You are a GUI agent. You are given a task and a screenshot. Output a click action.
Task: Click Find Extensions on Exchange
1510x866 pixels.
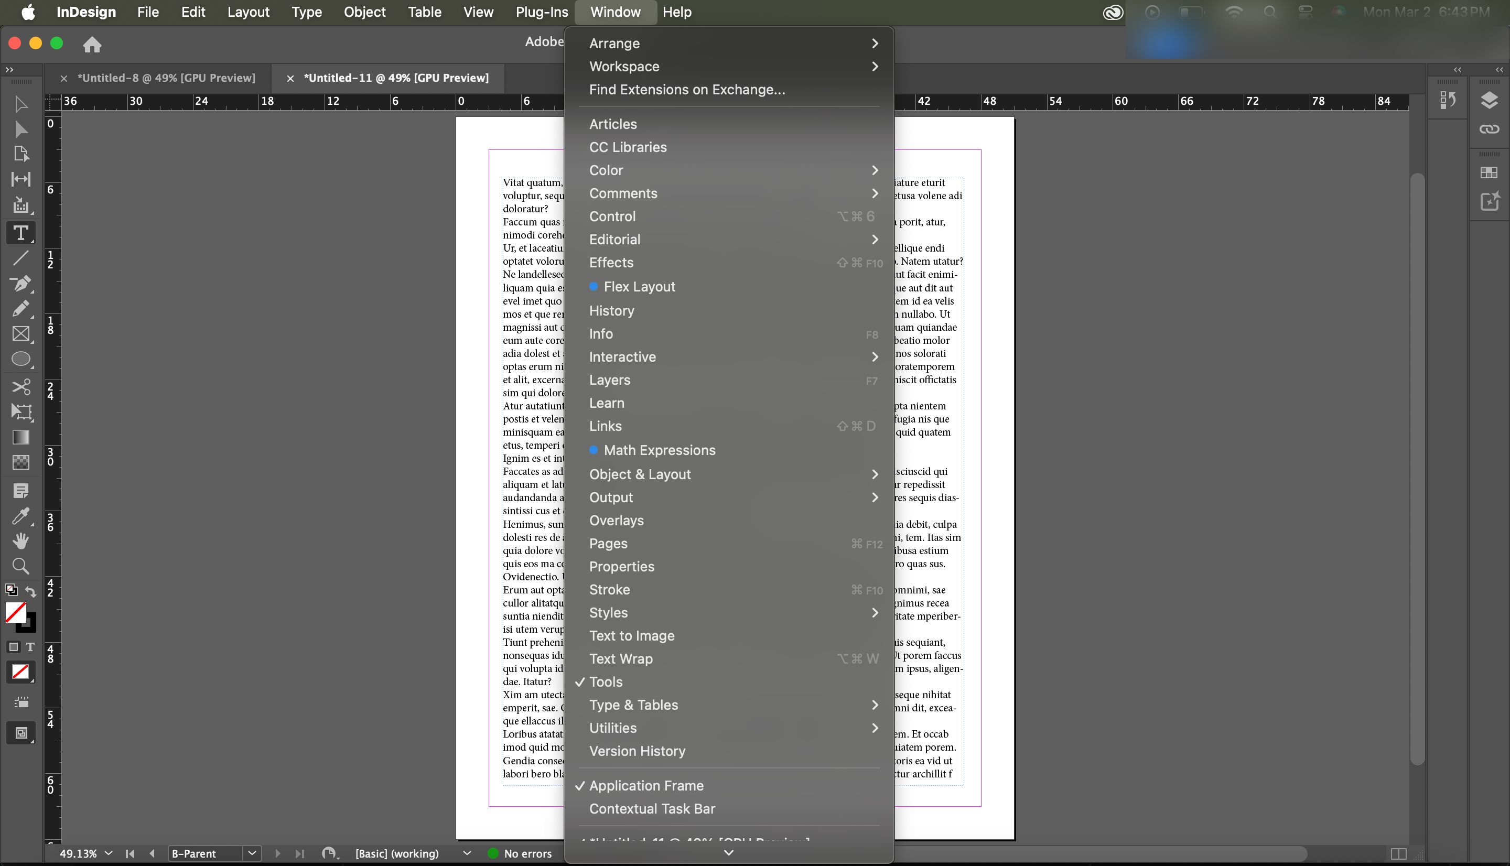(687, 89)
